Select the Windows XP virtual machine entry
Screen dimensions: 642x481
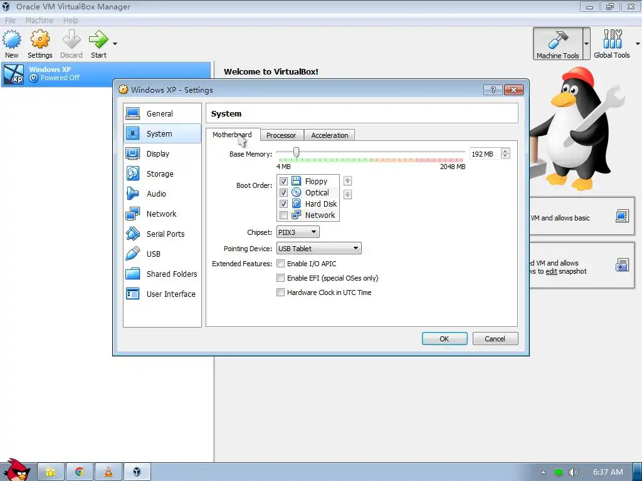107,74
